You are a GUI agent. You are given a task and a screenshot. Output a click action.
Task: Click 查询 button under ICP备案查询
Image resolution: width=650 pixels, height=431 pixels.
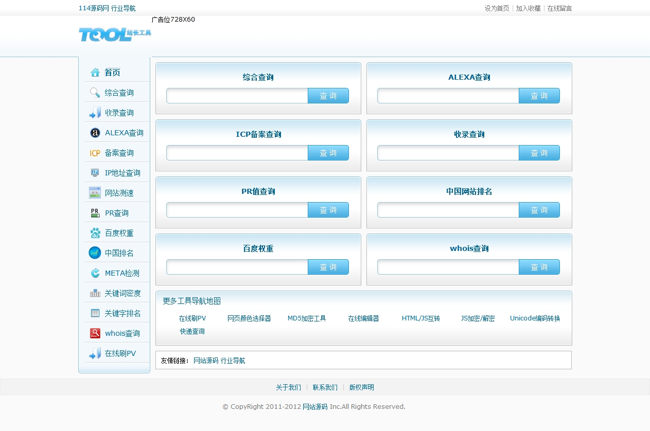328,153
